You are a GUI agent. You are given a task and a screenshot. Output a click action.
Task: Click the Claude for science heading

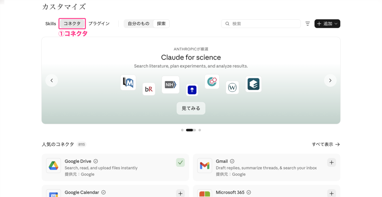191,57
